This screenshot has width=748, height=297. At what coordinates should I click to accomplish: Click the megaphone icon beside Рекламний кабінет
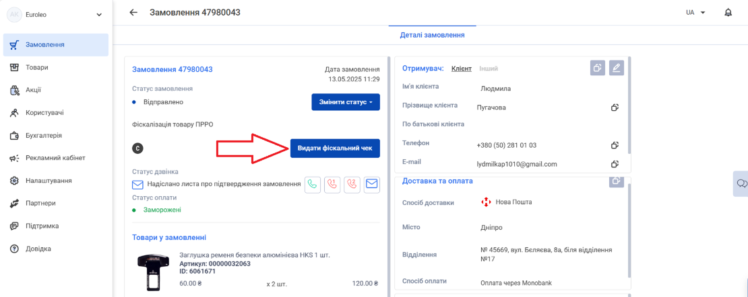click(14, 158)
